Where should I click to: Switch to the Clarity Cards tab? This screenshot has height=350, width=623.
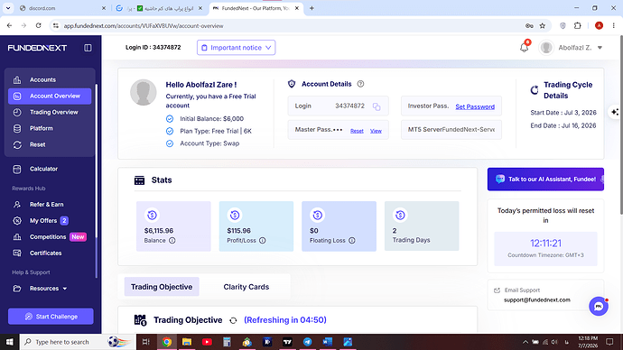click(x=246, y=287)
